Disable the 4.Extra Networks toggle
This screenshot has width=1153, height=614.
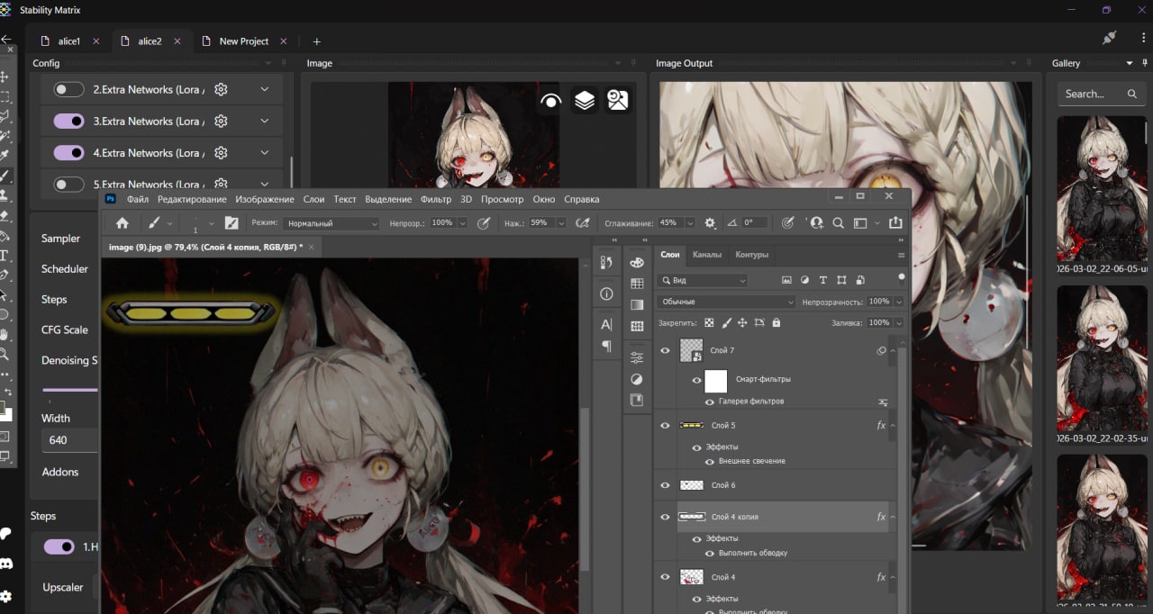(x=69, y=153)
